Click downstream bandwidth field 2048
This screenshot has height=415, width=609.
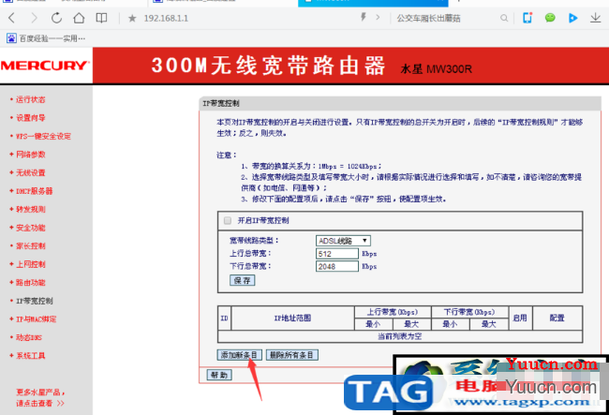coord(337,267)
